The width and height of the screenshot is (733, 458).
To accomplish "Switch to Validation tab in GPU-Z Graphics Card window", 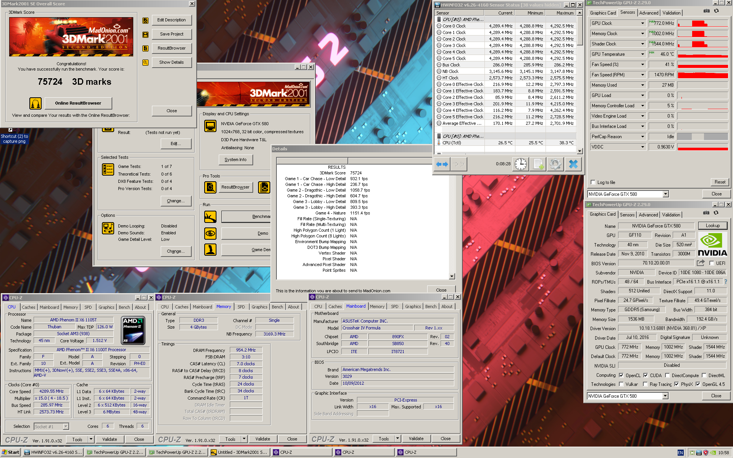I will click(671, 215).
